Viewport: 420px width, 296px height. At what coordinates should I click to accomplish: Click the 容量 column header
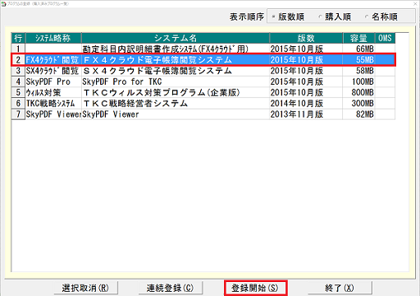(x=358, y=38)
